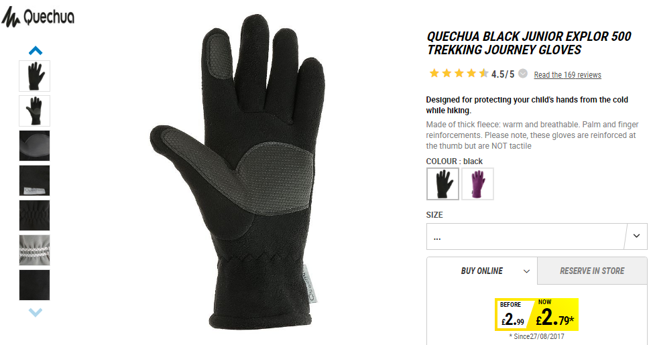View the elastic wrist close-up thumbnail
651x345 pixels.
[x=34, y=215]
